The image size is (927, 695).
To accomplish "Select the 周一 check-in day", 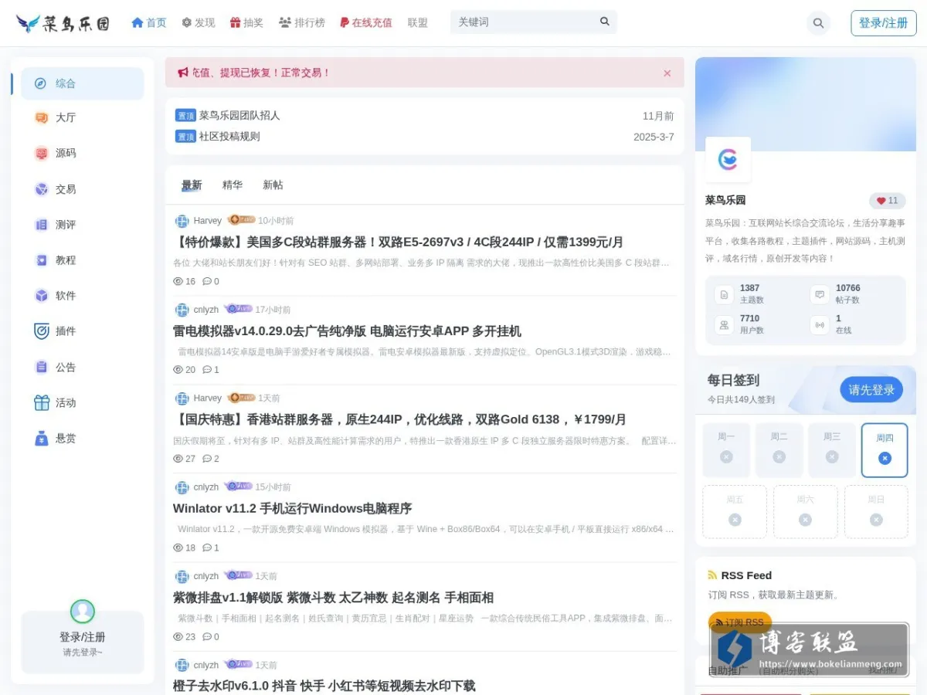I will (x=726, y=450).
